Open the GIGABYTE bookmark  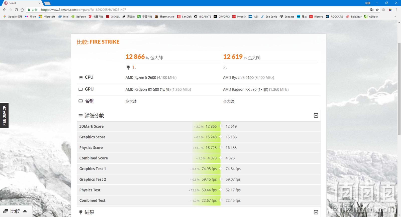point(203,17)
